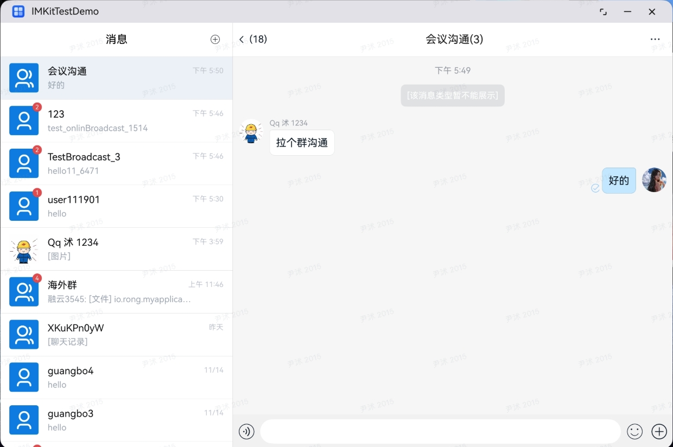The width and height of the screenshot is (673, 447).
Task: Open the user111901 chat
Action: pos(116,206)
